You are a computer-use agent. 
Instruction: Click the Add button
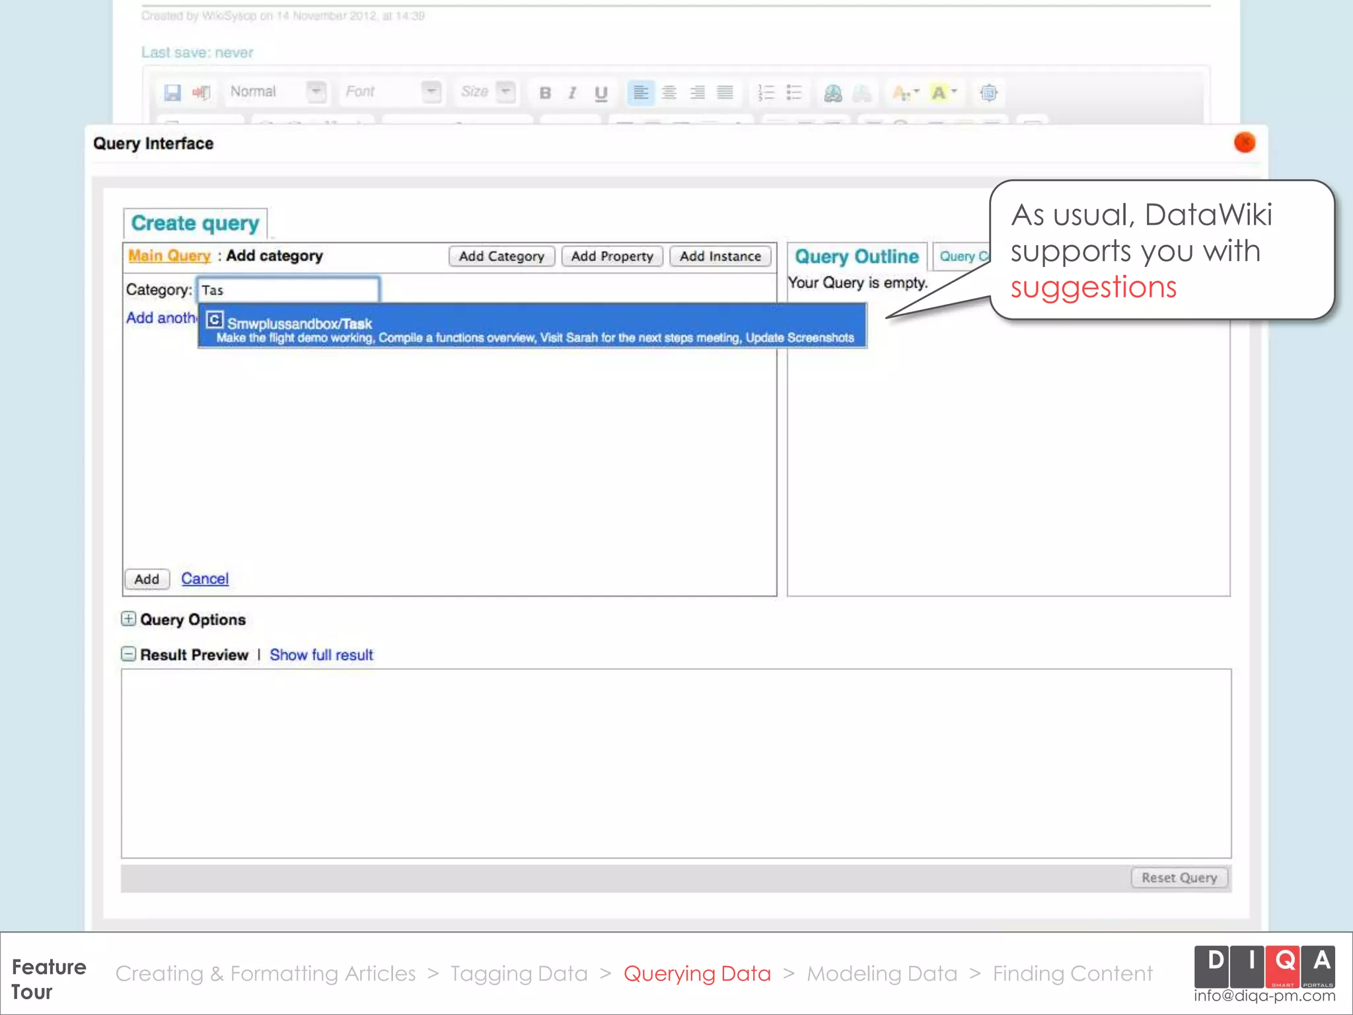147,579
